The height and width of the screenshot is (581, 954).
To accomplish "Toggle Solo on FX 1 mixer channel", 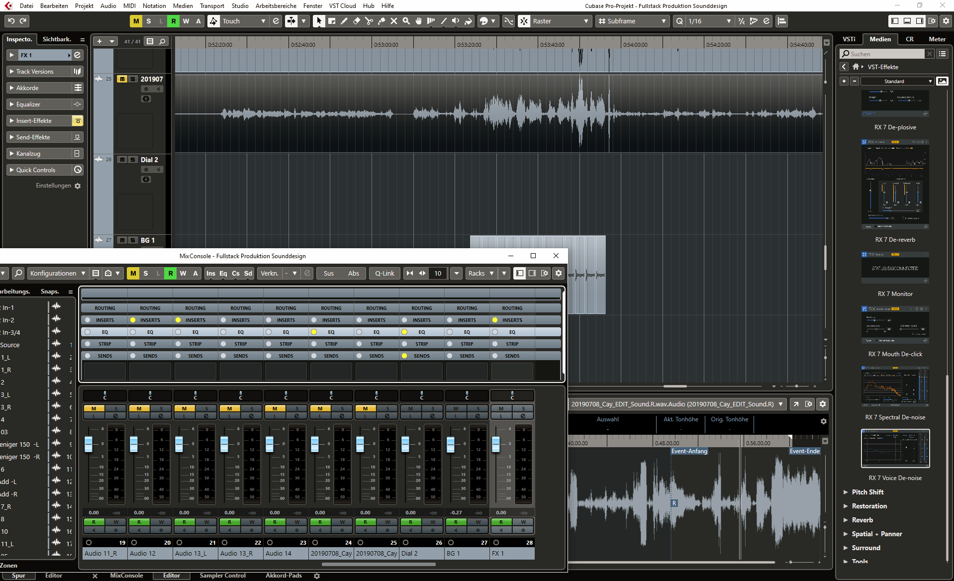I will click(523, 408).
